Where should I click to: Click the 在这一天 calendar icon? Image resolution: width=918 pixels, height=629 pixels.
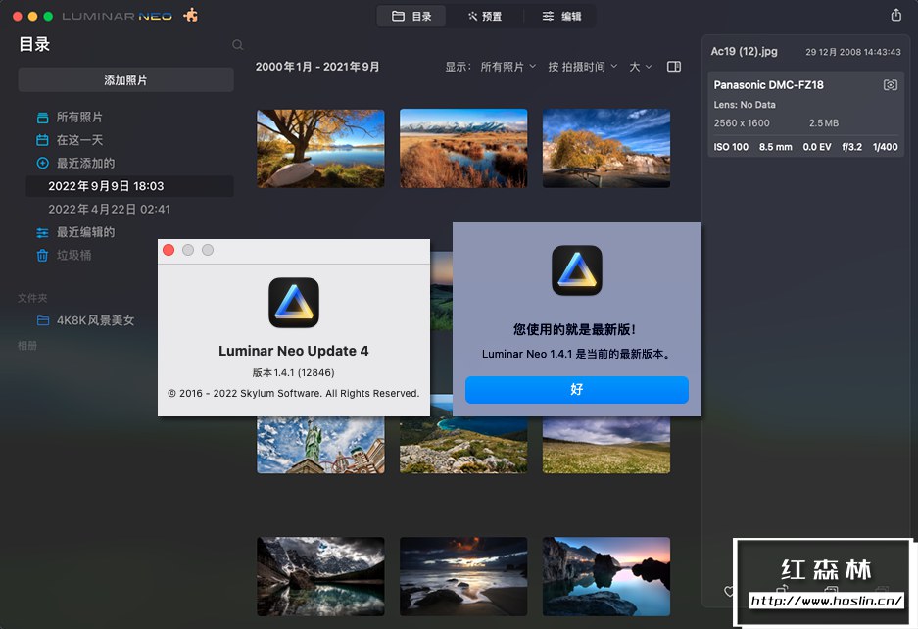click(42, 140)
